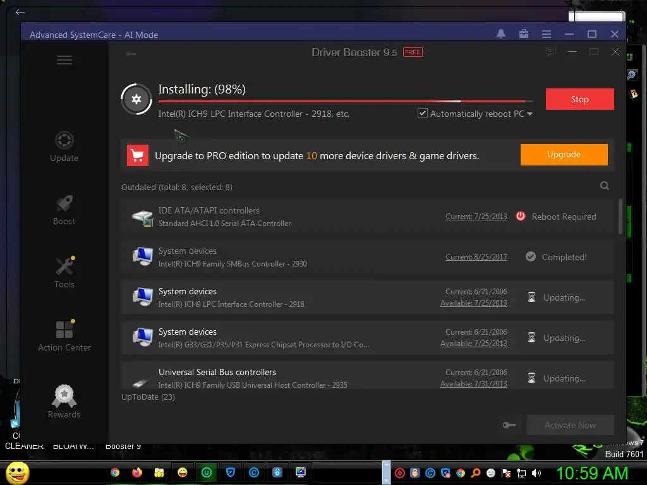Open the Action Center section
The image size is (647, 485).
pyautogui.click(x=64, y=336)
